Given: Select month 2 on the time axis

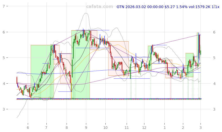Looking at the screenshot, I should point(183,128).
